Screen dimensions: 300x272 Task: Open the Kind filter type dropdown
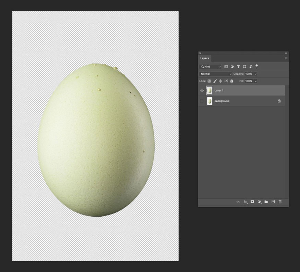211,67
